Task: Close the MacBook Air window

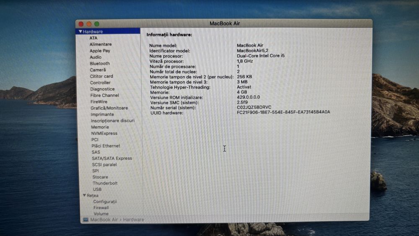Action: [81, 24]
